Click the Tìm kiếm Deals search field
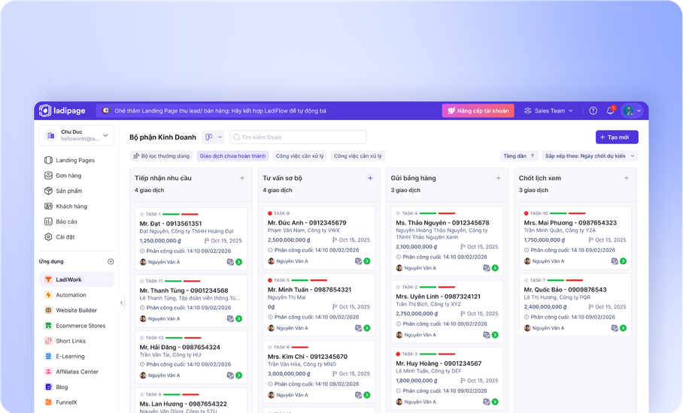Viewport: 683px width, 413px height. coord(298,137)
